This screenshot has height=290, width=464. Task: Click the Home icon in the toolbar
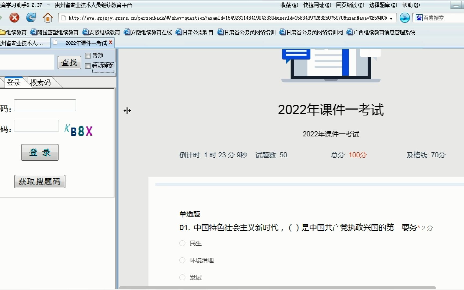point(48,17)
